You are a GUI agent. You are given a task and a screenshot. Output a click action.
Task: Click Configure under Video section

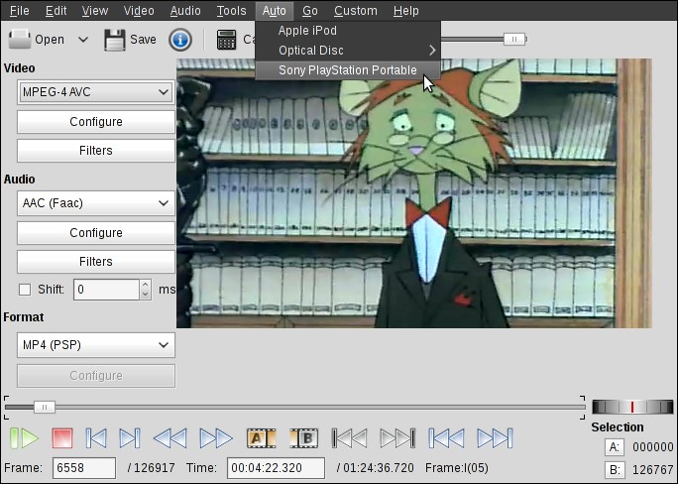pos(96,122)
